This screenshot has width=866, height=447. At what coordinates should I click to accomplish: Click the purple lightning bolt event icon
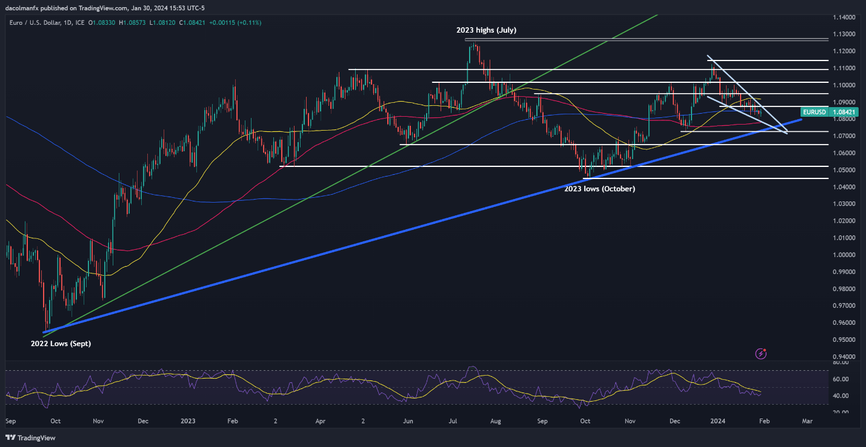click(x=762, y=353)
